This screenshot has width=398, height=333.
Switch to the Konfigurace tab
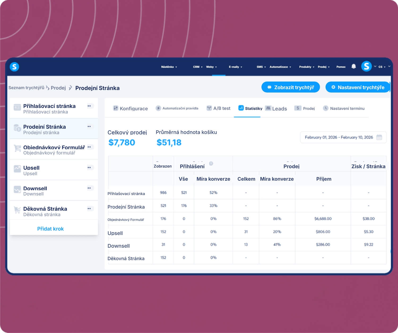pyautogui.click(x=130, y=108)
